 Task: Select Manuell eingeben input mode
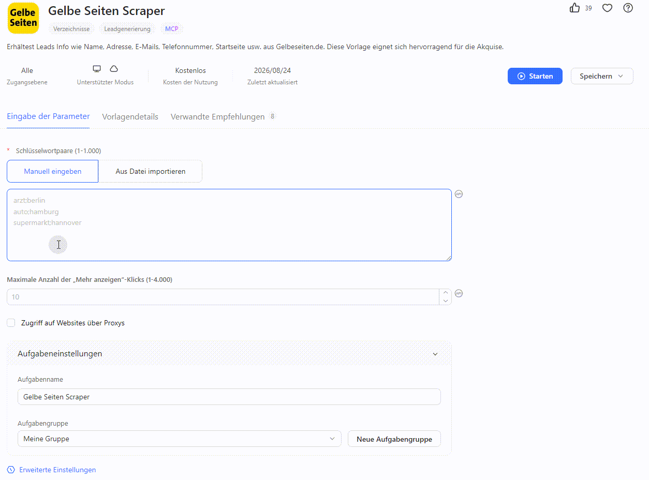(x=52, y=171)
